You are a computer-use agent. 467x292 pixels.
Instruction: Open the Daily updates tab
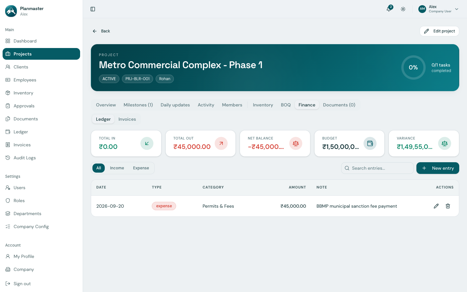coord(175,105)
